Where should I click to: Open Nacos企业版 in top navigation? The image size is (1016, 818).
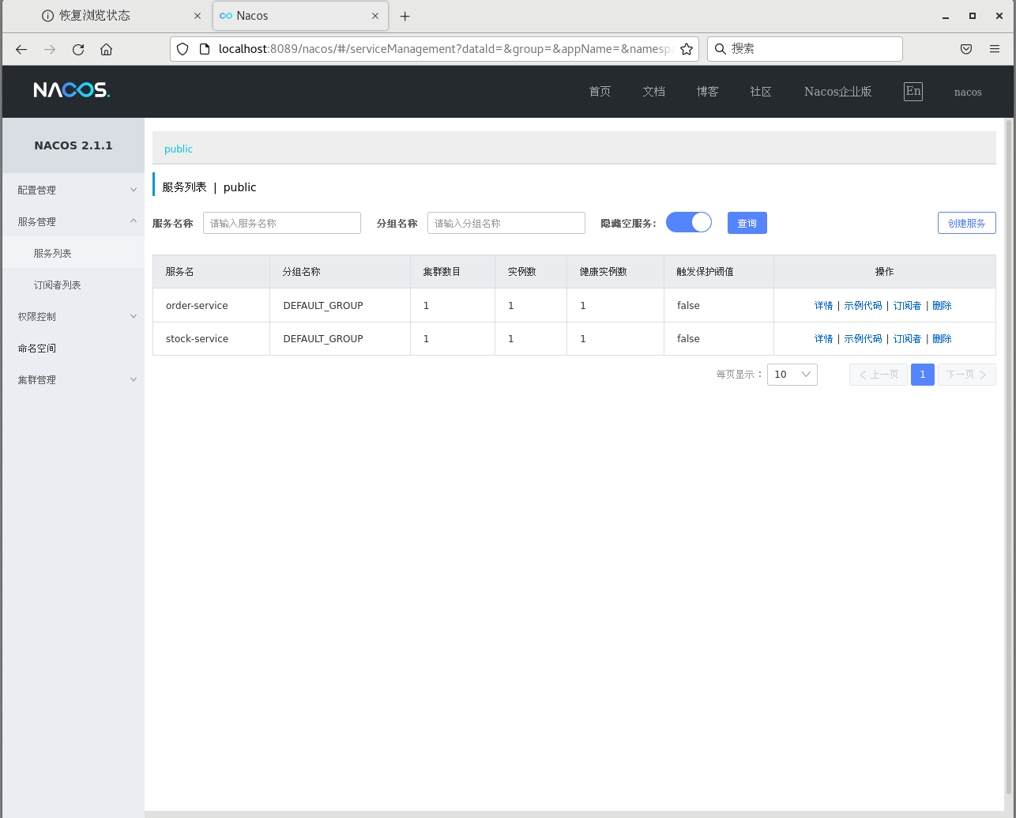[x=838, y=92]
